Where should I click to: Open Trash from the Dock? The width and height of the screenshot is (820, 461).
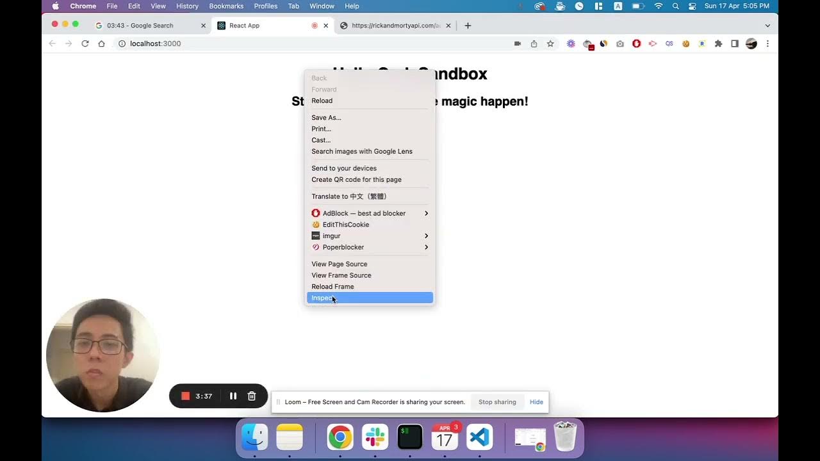point(565,437)
